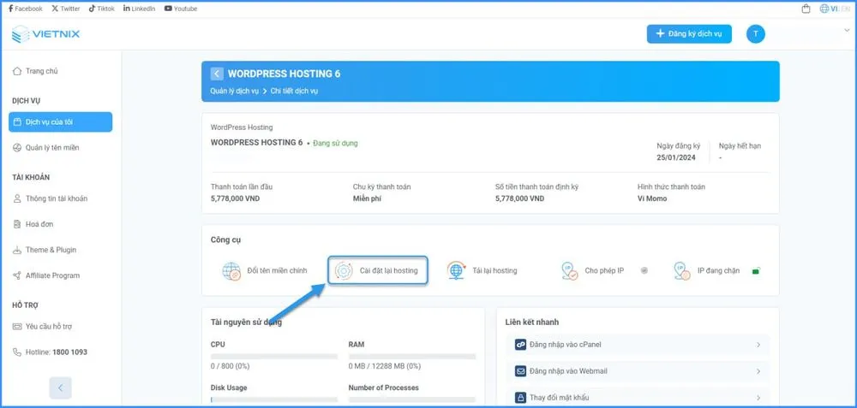857x408 pixels.
Task: Click the 0 MB / 12288 MB RAM value
Action: [x=385, y=366]
